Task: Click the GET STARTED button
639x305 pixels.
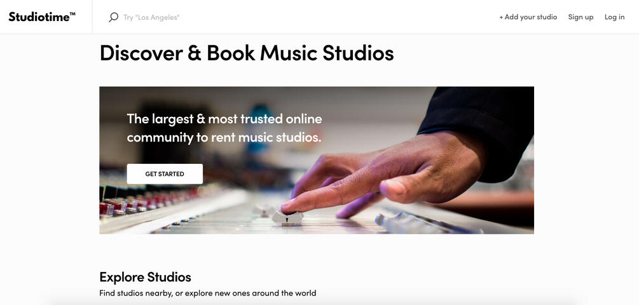Action: pos(165,174)
